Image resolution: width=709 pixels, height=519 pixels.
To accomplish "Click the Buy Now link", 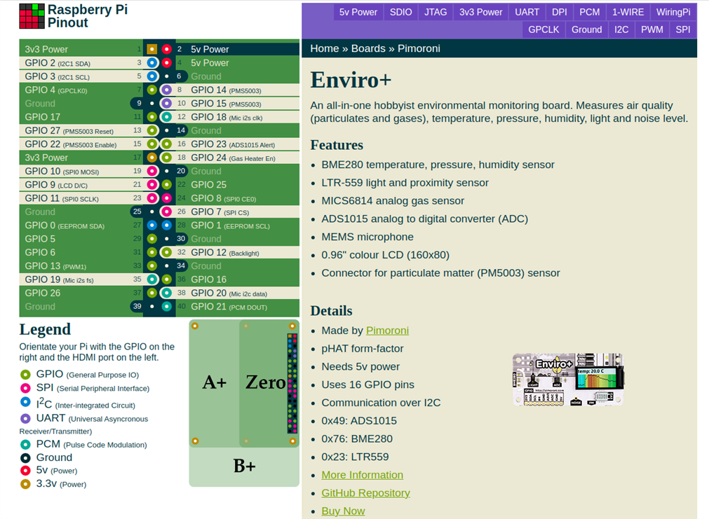I will (343, 511).
